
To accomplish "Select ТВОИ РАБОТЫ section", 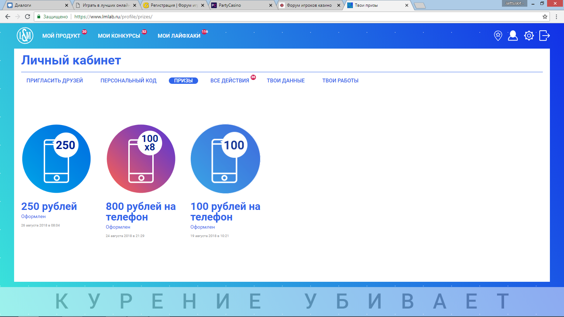I will [x=340, y=81].
